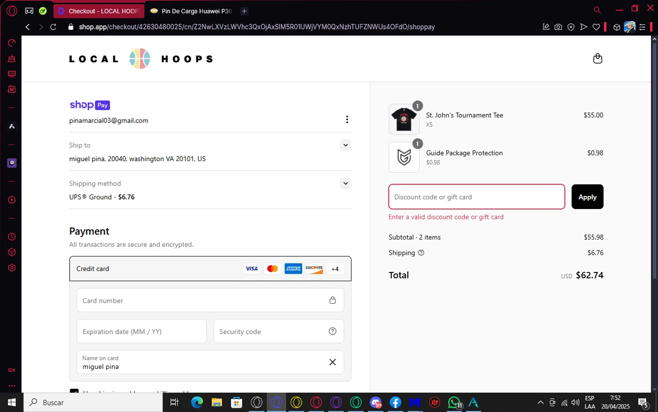Open a new tab with plus button
Image resolution: width=658 pixels, height=412 pixels.
coord(244,11)
